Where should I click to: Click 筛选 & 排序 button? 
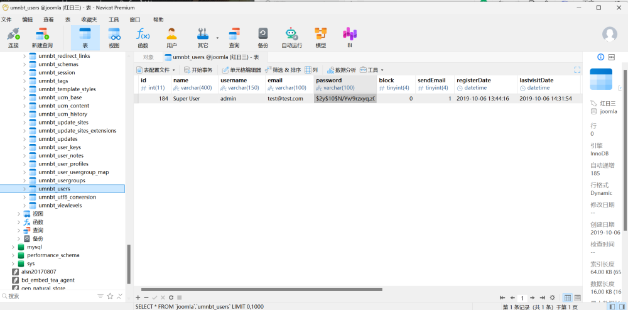pyautogui.click(x=283, y=70)
